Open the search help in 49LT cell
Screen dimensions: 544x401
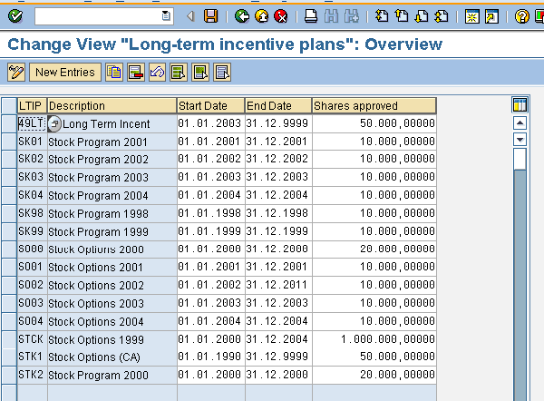(x=54, y=123)
